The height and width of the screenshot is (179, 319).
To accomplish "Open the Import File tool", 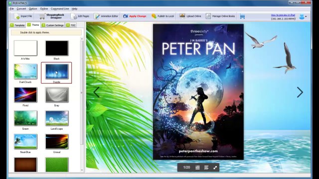I will coord(23,16).
